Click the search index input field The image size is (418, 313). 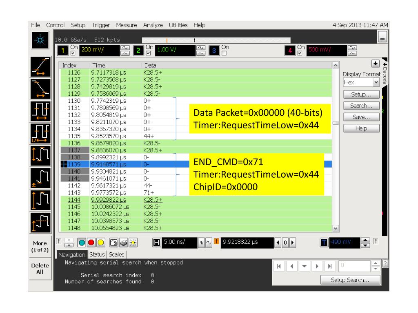[x=355, y=265]
